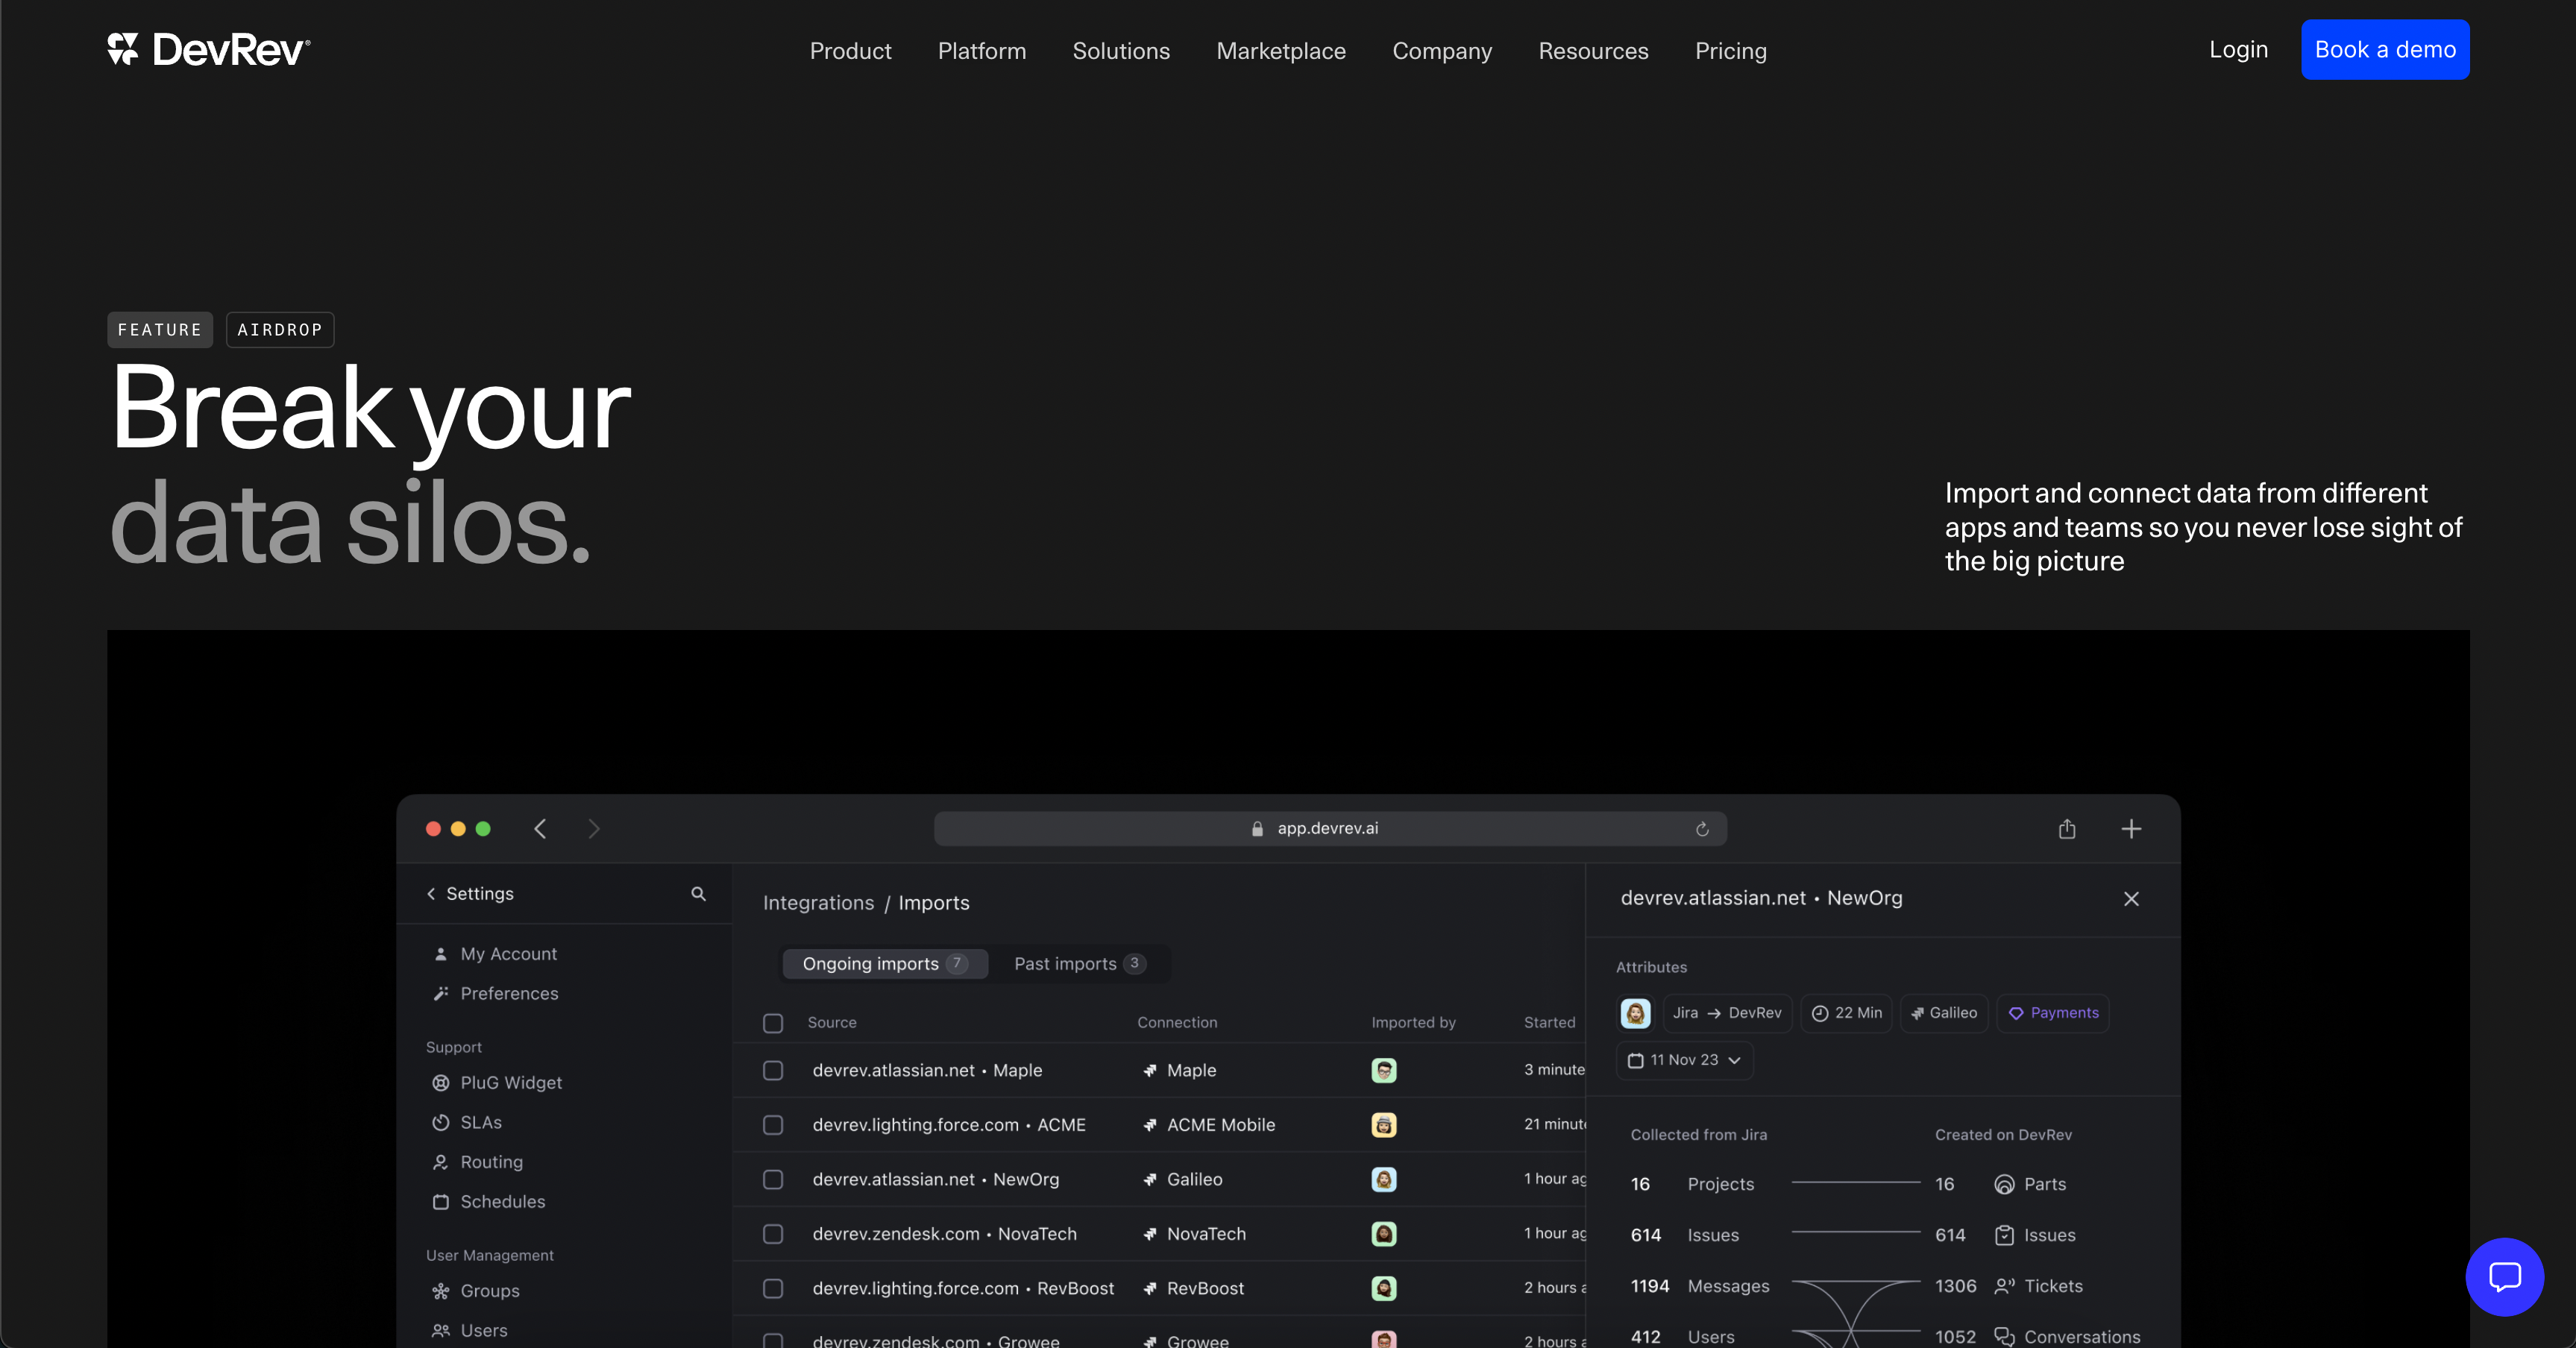Viewport: 2576px width, 1348px height.
Task: Click the SLAs clock icon
Action: click(440, 1122)
